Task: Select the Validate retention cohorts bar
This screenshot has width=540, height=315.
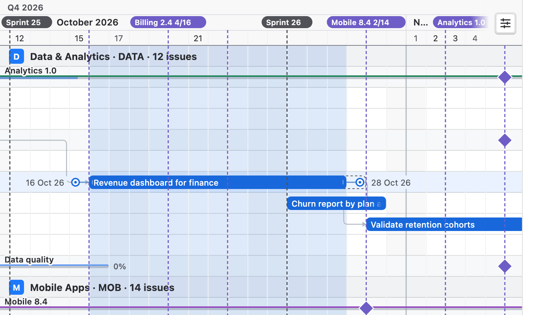Action: (444, 225)
